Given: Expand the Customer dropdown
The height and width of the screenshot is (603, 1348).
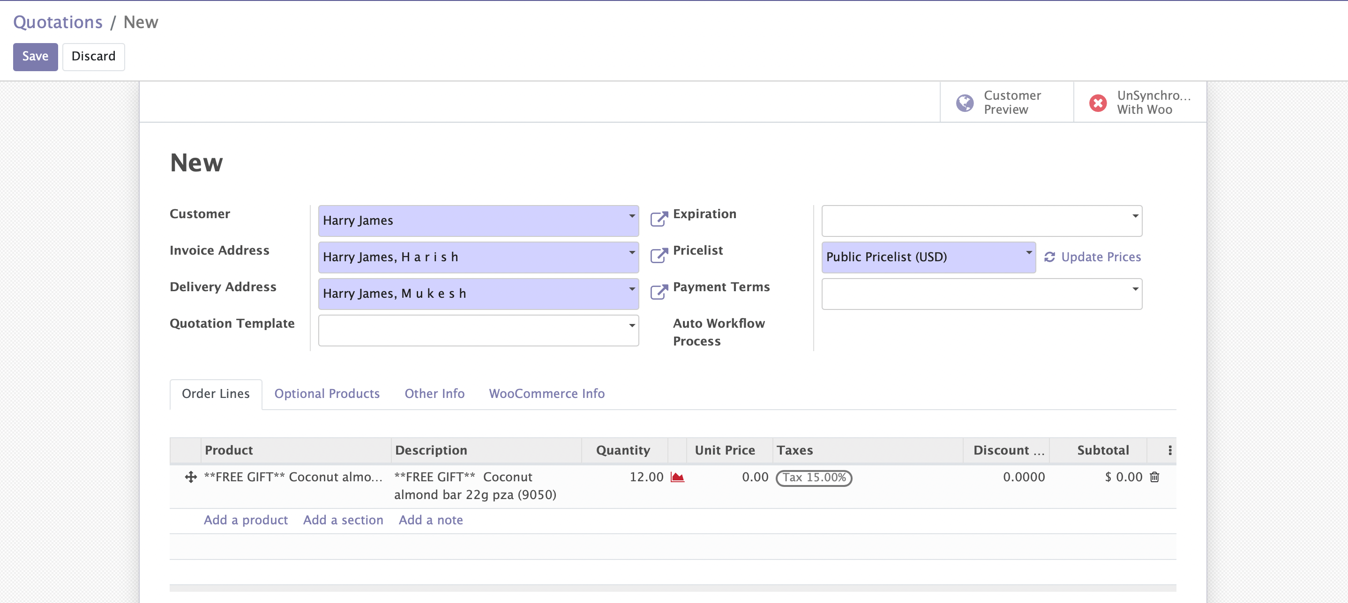Looking at the screenshot, I should coord(632,216).
